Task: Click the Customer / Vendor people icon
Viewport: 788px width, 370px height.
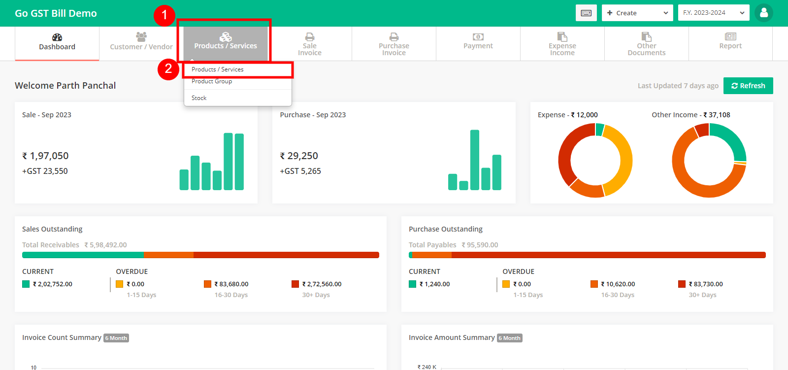Action: (141, 36)
